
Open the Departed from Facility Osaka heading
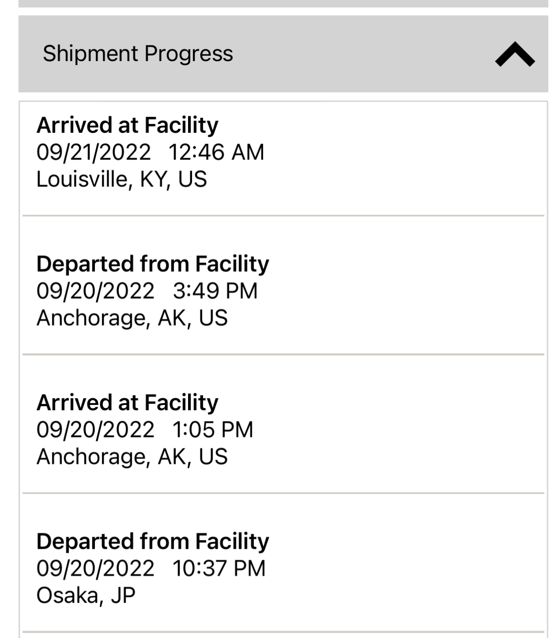point(152,541)
